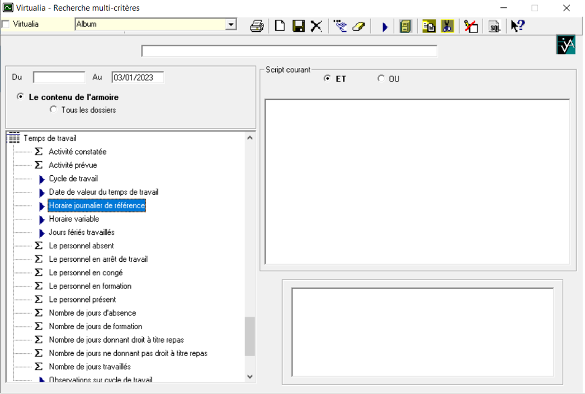This screenshot has width=585, height=394.
Task: Save the search with the floppy disk icon
Action: click(299, 26)
